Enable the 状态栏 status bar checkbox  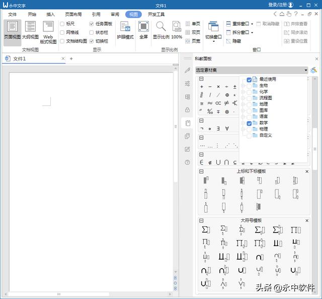92,32
